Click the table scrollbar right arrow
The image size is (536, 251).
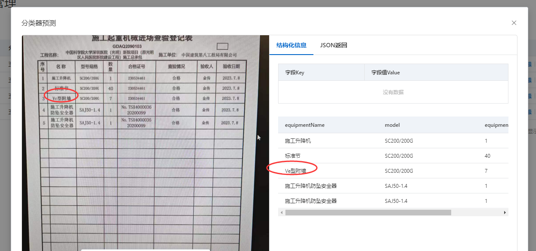505,212
